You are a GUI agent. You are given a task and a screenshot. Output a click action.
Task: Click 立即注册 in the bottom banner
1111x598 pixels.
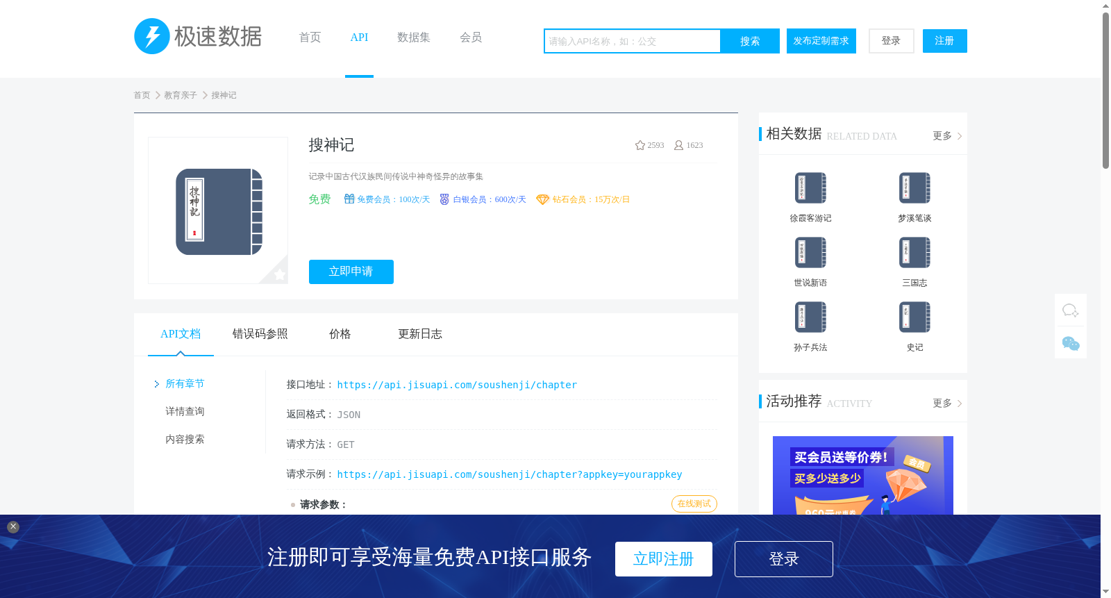(x=664, y=559)
